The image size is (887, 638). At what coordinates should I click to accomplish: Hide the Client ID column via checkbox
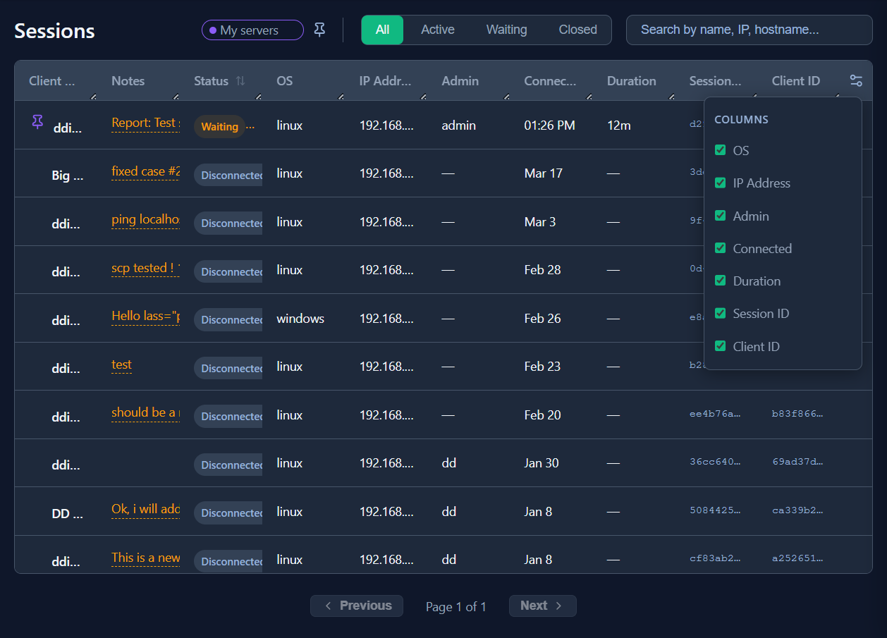coord(720,346)
